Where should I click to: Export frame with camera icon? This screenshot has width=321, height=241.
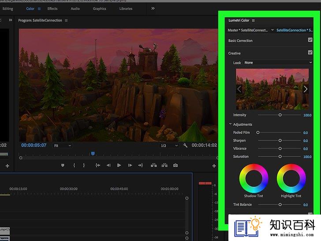pyautogui.click(x=175, y=165)
